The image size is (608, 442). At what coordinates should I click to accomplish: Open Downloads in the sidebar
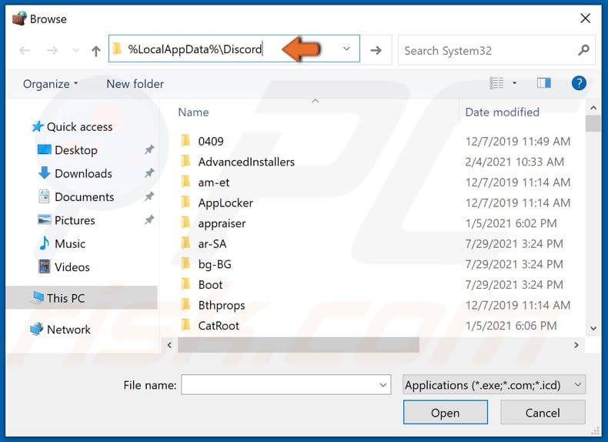pyautogui.click(x=83, y=173)
